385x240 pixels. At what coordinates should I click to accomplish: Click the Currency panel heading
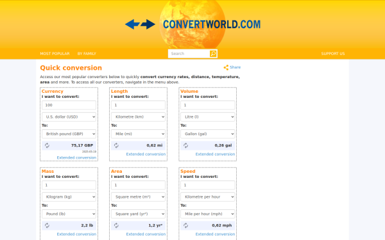click(x=53, y=91)
